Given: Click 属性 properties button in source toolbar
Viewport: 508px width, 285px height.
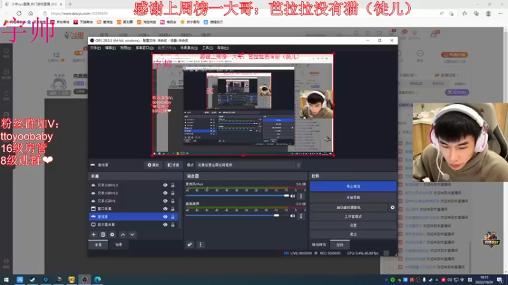Looking at the screenshot, I should [153, 165].
